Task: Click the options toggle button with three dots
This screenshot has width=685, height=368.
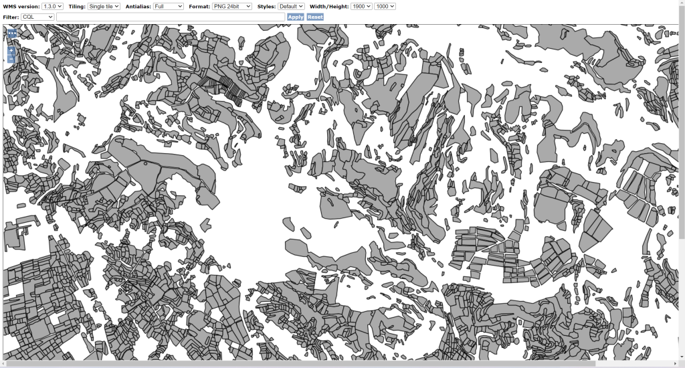Action: 11,32
